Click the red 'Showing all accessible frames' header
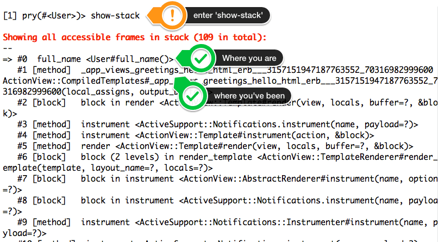This screenshot has height=242, width=438. tap(135, 37)
